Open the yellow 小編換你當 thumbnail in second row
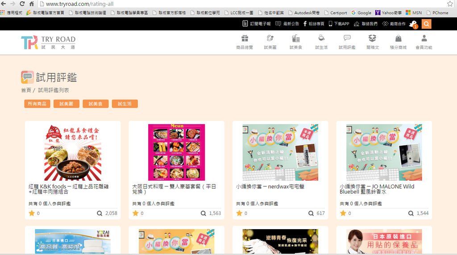Screen dimensions: 457x255 pyautogui.click(x=177, y=241)
